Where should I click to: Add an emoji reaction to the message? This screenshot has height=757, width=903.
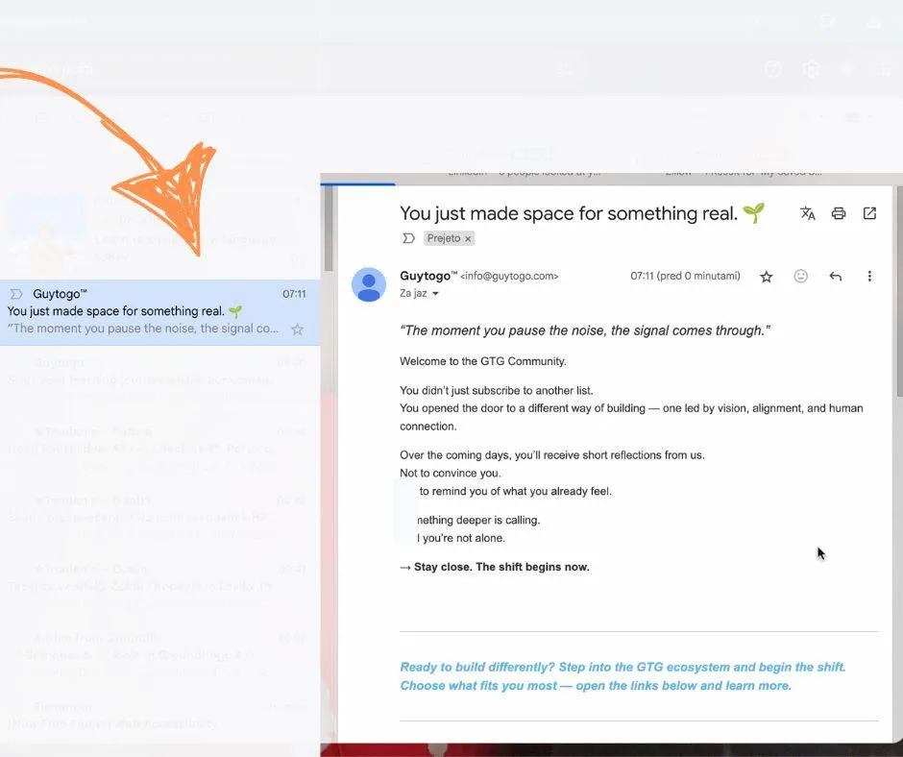tap(800, 277)
